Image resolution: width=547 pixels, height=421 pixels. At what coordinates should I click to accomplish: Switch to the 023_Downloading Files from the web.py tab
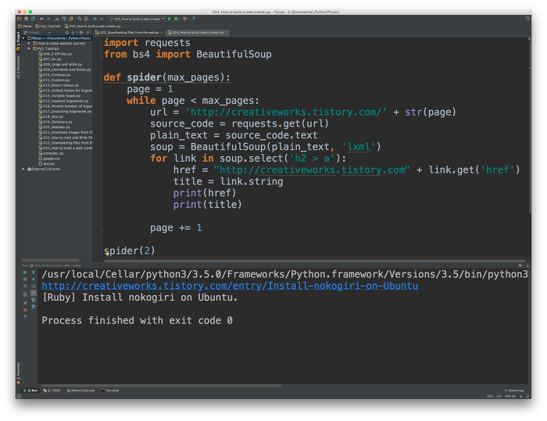127,33
